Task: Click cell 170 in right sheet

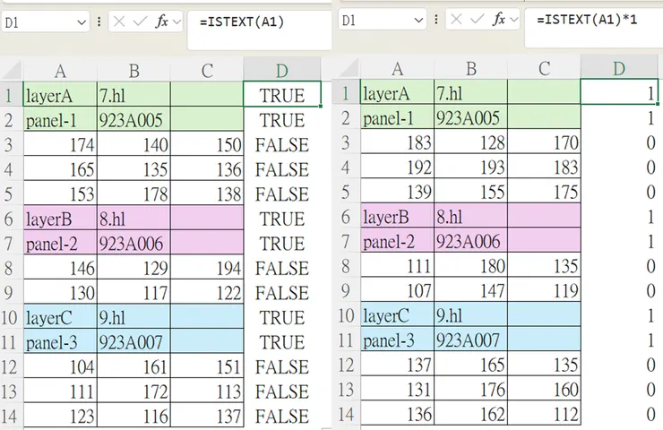Action: [544, 142]
